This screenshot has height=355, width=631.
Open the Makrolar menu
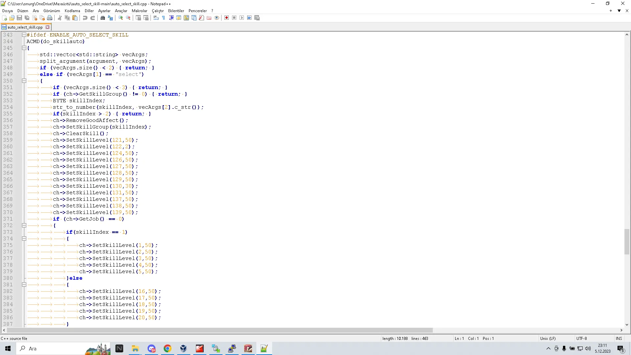pyautogui.click(x=139, y=11)
